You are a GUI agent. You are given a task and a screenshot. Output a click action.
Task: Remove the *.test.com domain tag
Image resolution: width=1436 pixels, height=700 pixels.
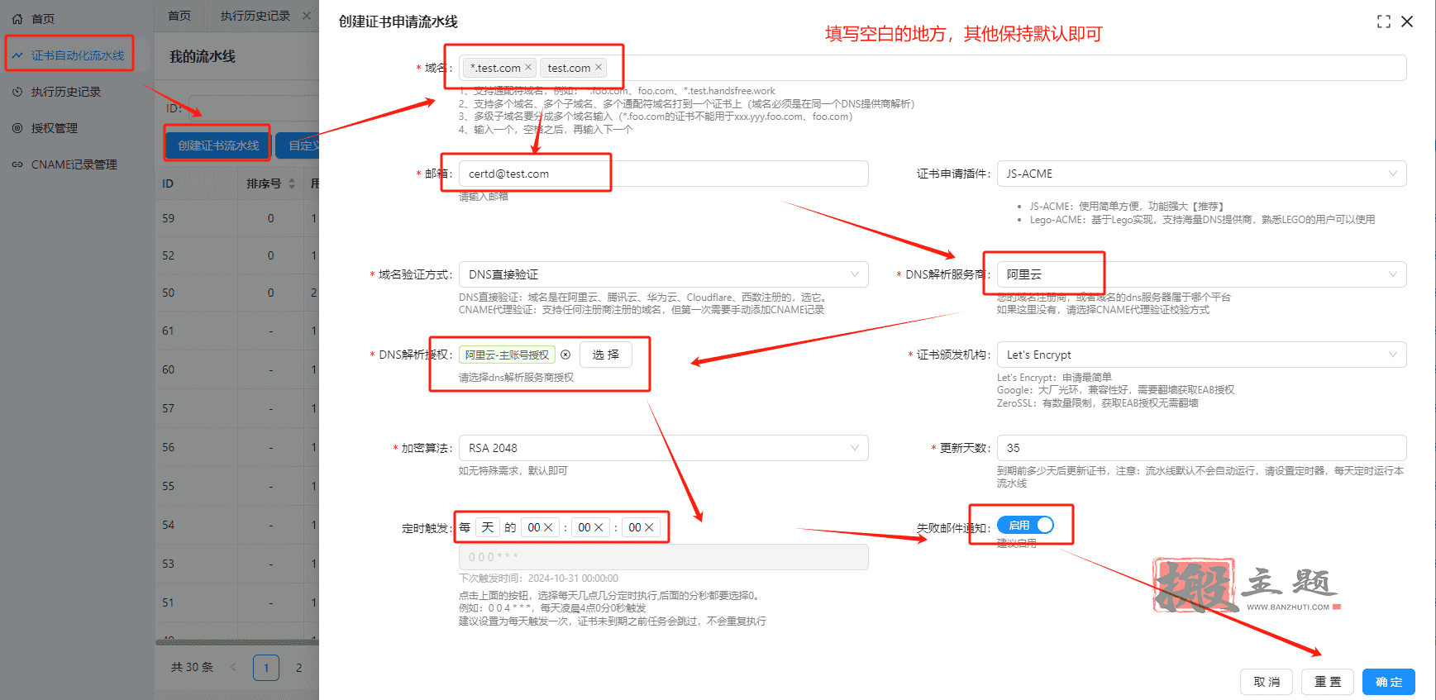[528, 68]
